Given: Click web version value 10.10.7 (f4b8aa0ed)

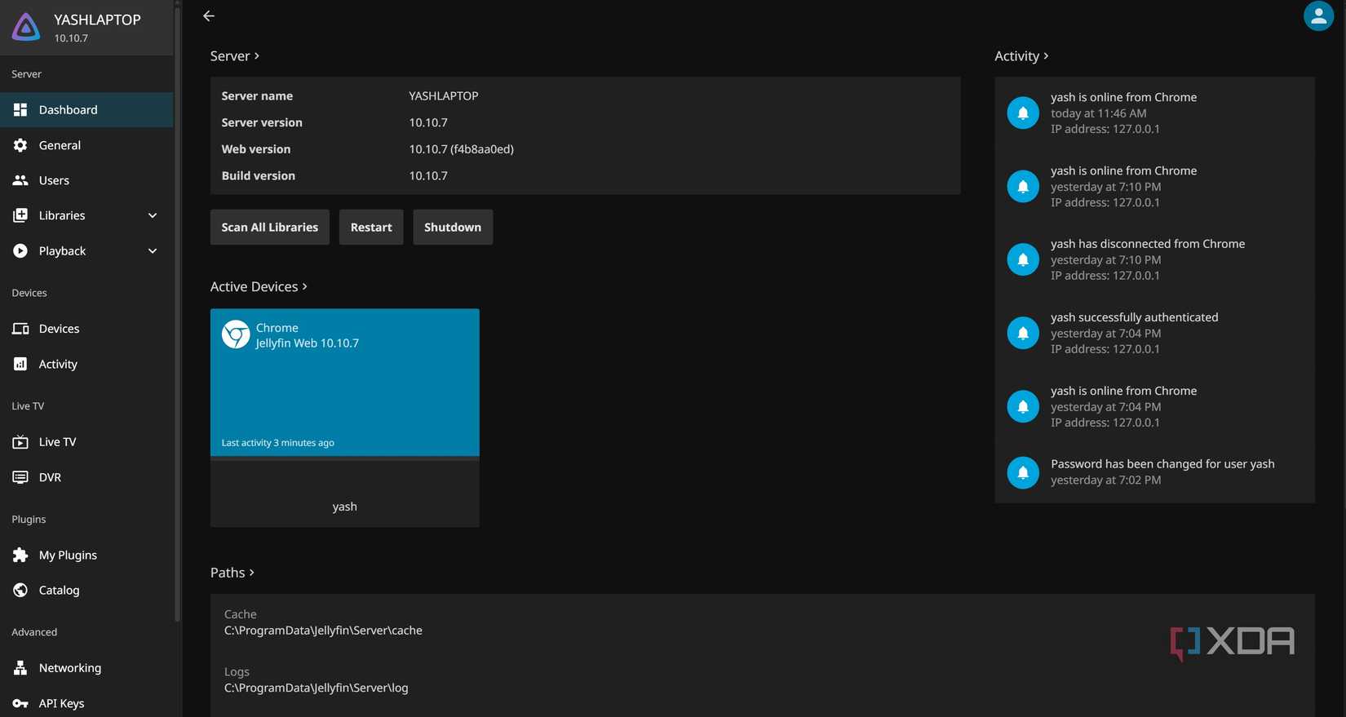Looking at the screenshot, I should [x=462, y=149].
